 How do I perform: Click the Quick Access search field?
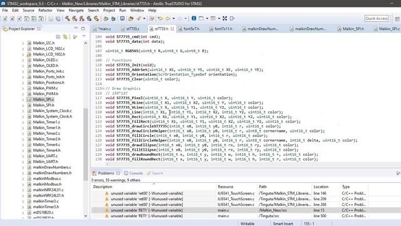(377, 18)
